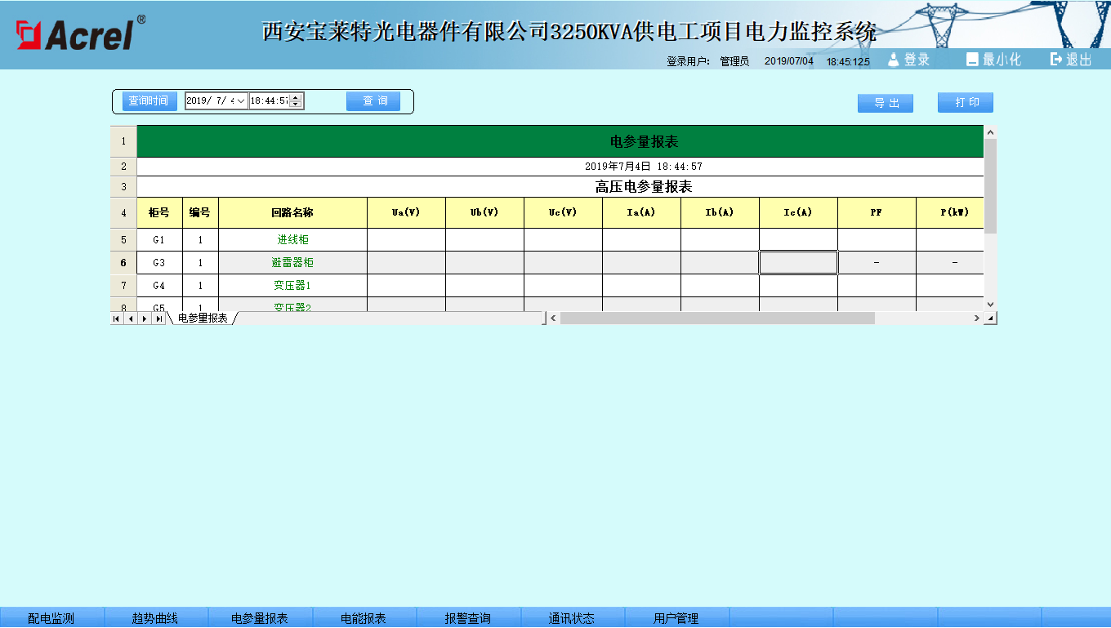Click the split box beside sheet tab scrollbar
Image resolution: width=1111 pixels, height=628 pixels.
(x=544, y=318)
